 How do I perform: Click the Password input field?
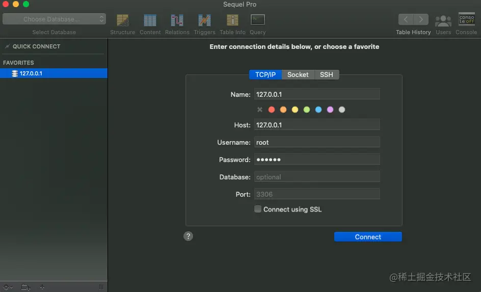[x=317, y=160]
